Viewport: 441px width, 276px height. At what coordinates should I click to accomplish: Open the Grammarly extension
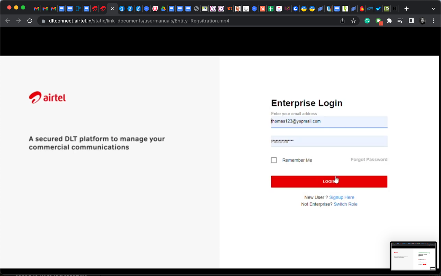[367, 21]
